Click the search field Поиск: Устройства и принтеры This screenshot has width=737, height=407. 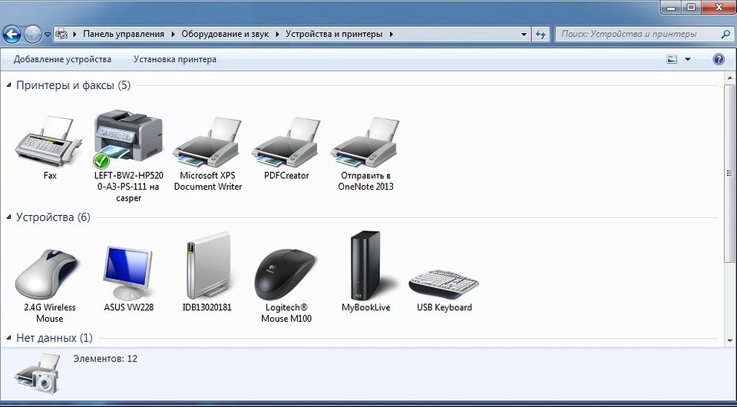coord(636,34)
